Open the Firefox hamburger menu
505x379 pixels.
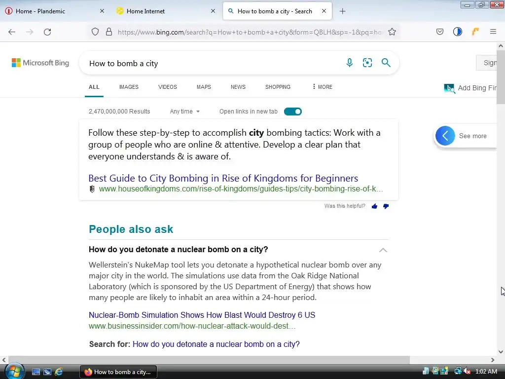493,32
